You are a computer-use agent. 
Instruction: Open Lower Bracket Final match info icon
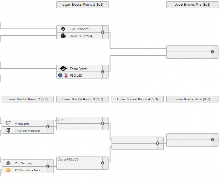click(x=212, y=140)
